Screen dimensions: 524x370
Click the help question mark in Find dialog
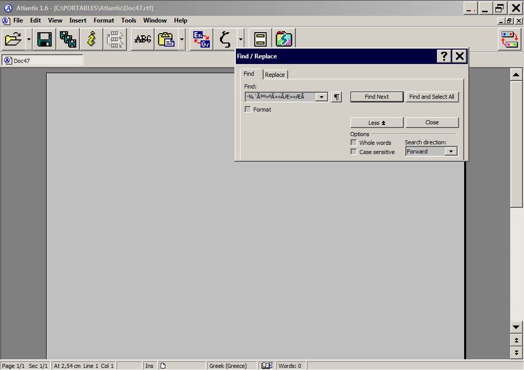pos(444,56)
